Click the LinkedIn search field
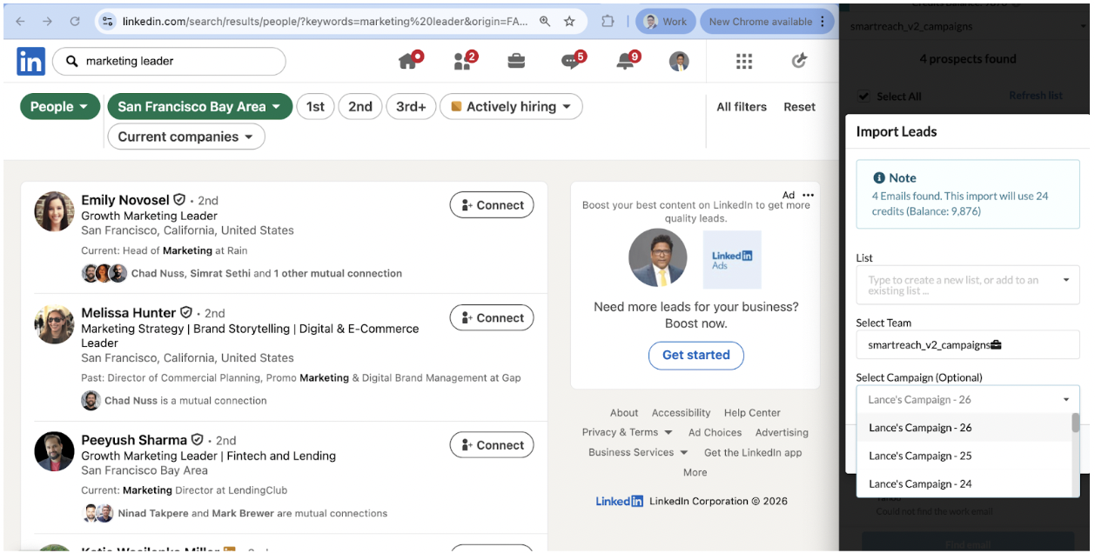The width and height of the screenshot is (1095, 553). (169, 62)
